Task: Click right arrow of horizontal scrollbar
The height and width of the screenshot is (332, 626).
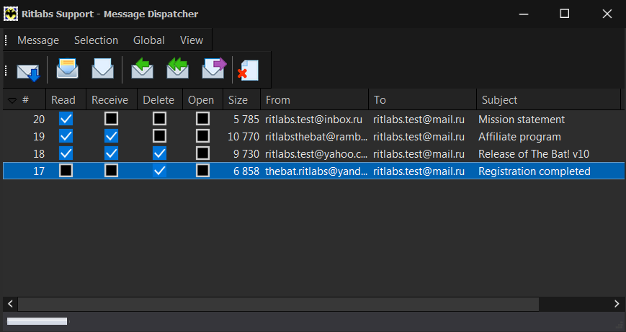Action: (616, 304)
